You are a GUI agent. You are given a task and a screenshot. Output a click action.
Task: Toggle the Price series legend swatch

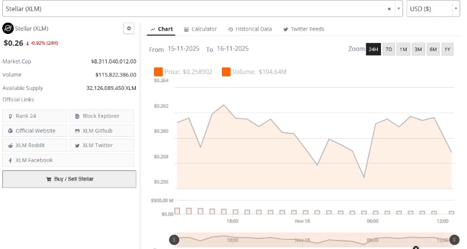pyautogui.click(x=158, y=72)
